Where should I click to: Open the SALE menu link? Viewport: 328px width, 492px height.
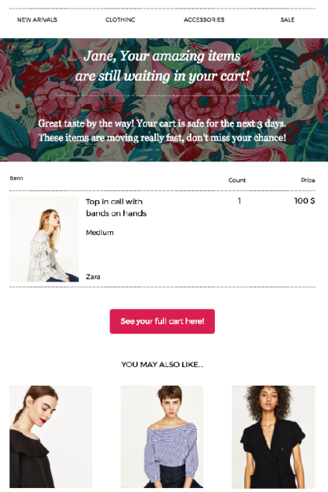(x=287, y=19)
